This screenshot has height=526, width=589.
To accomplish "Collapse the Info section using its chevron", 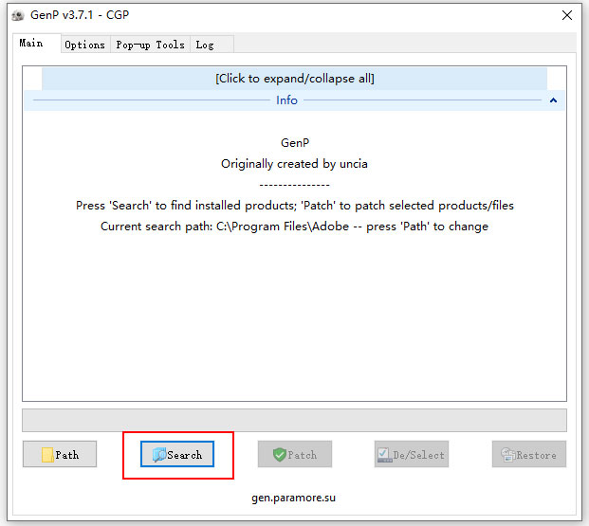I will 553,100.
